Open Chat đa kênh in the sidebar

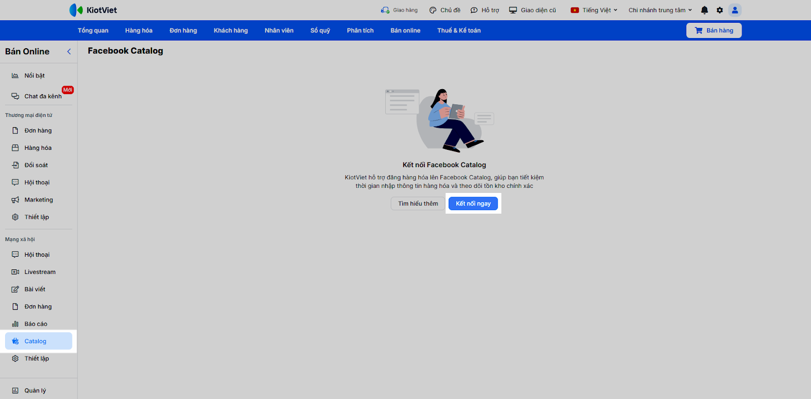(39, 96)
